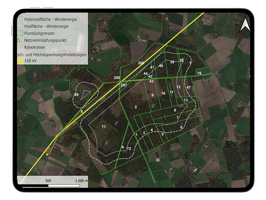Select parcel 2 in the central area
266x200 pixels.
(x=136, y=107)
